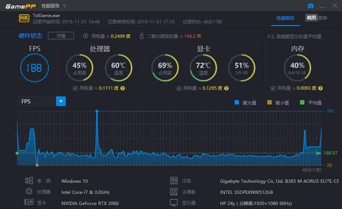The height and width of the screenshot is (209, 342).
Task: Toggle the yellow 最小值 legend swatch
Action: [269, 102]
